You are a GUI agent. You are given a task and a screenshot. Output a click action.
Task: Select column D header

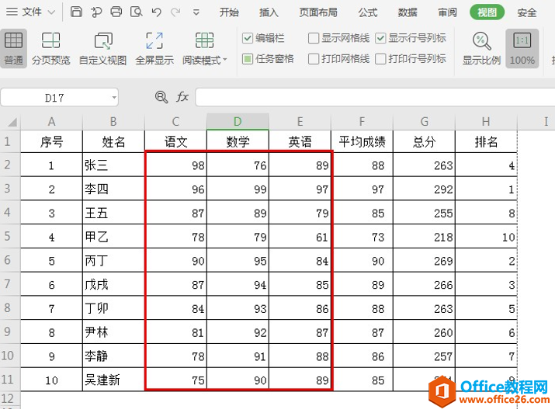238,122
